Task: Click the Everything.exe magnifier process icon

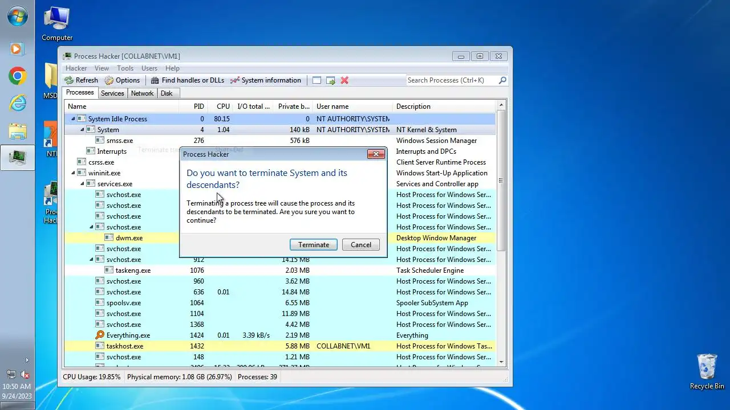Action: (100, 335)
